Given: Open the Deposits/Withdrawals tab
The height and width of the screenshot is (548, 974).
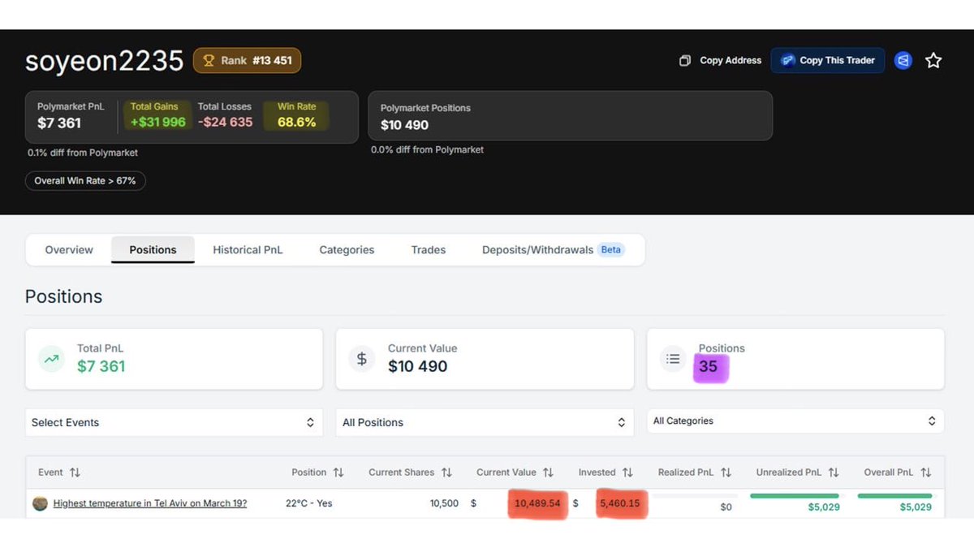Looking at the screenshot, I should point(553,250).
